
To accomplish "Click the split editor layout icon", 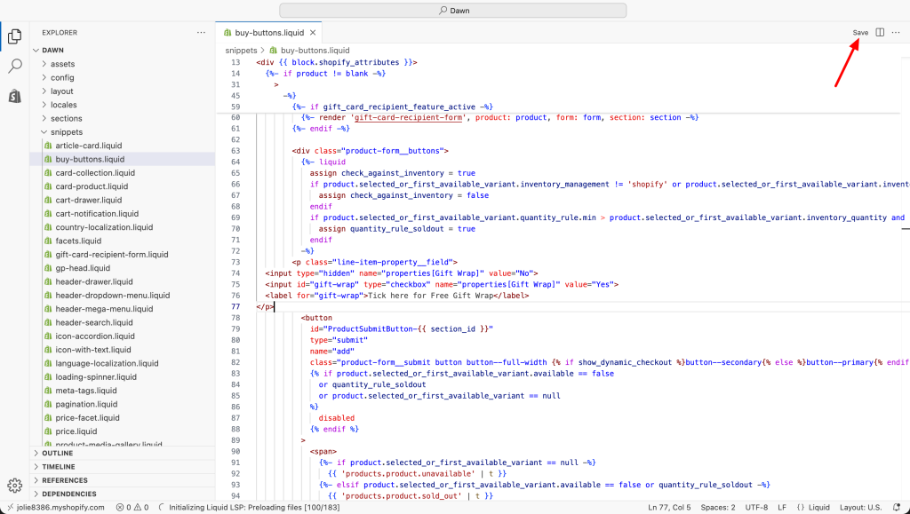I will pyautogui.click(x=880, y=33).
